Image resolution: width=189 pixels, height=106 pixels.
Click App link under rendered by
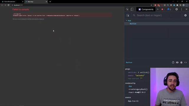click(130, 86)
